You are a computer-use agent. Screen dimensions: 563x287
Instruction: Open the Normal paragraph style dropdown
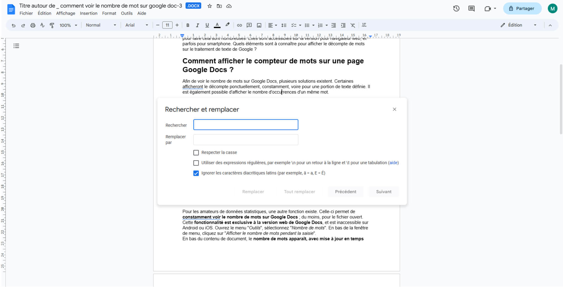pyautogui.click(x=101, y=25)
